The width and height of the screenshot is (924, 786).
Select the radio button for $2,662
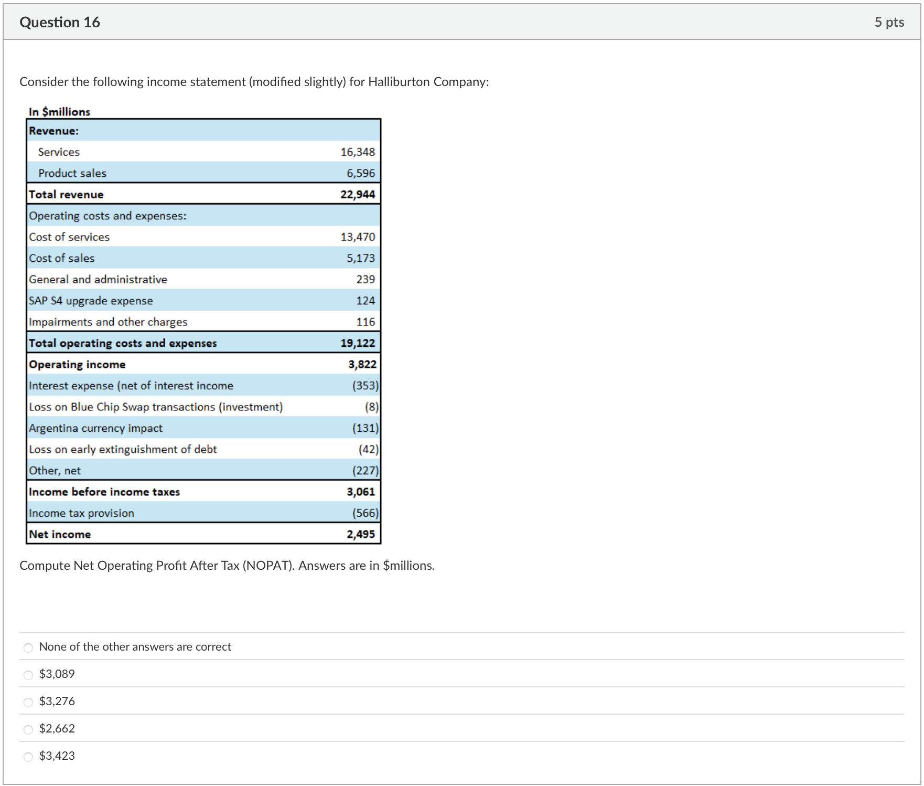tap(28, 730)
